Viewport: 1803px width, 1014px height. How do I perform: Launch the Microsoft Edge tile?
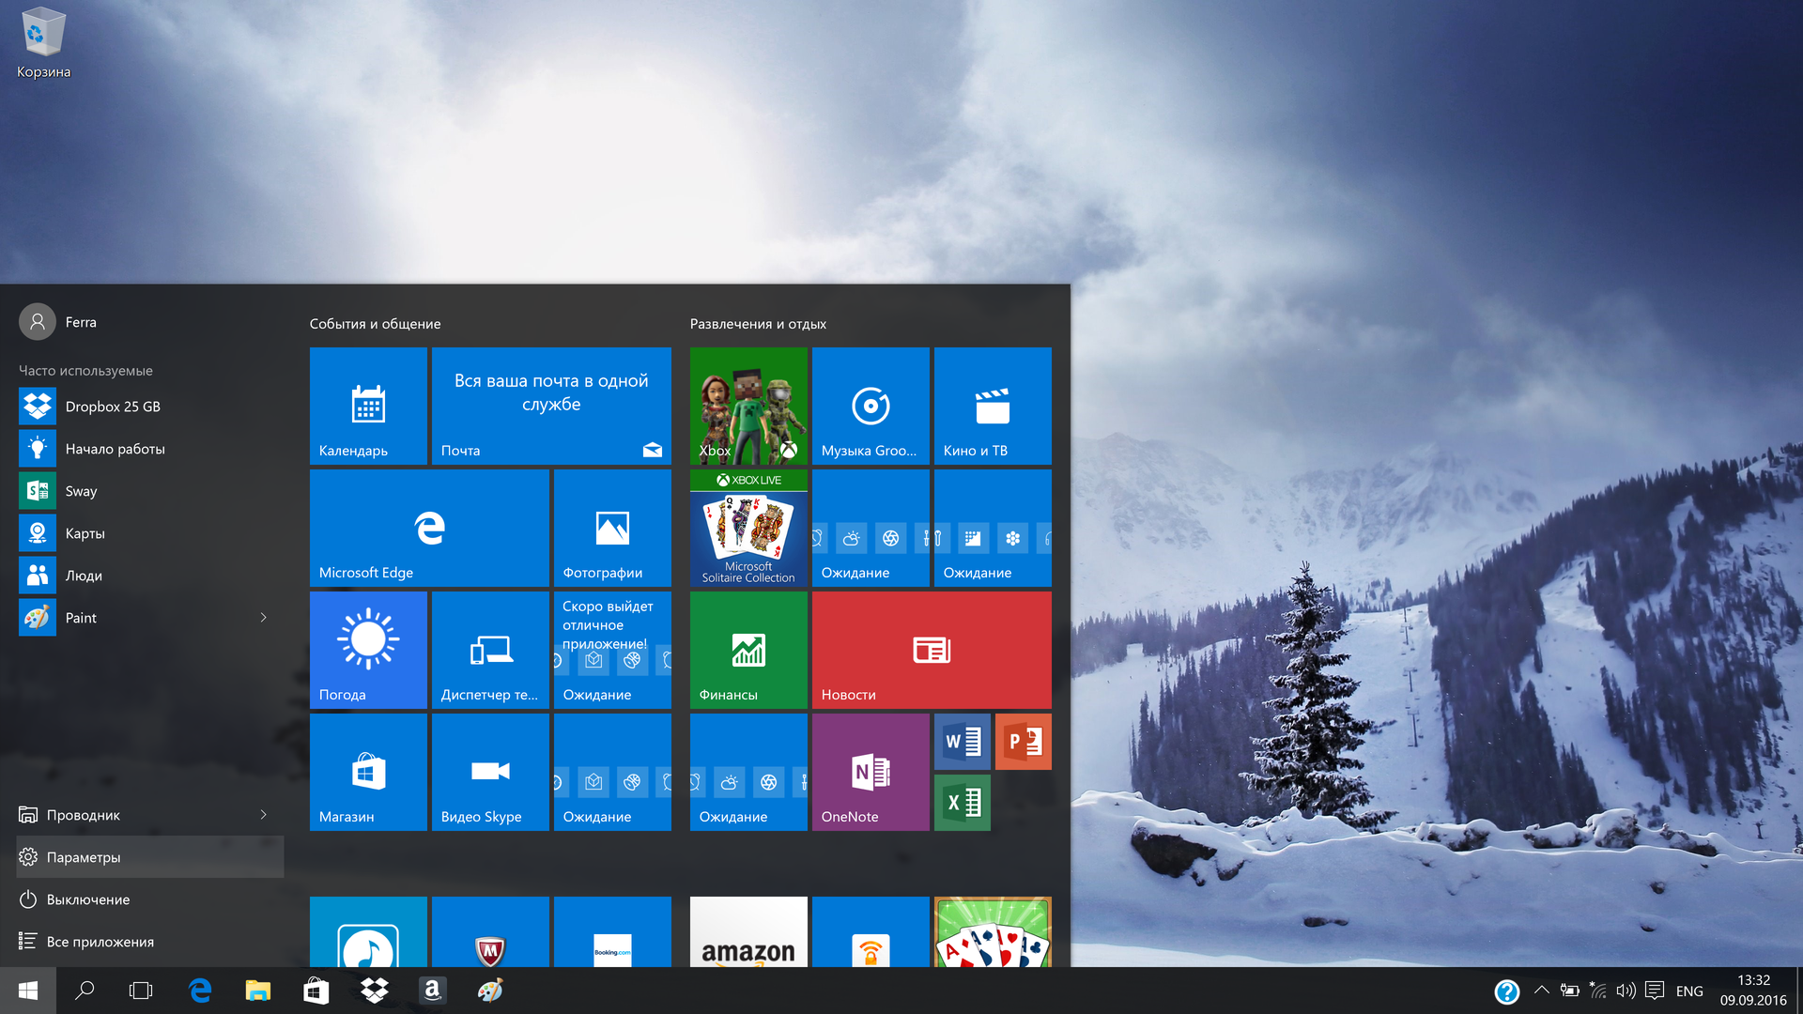point(429,528)
